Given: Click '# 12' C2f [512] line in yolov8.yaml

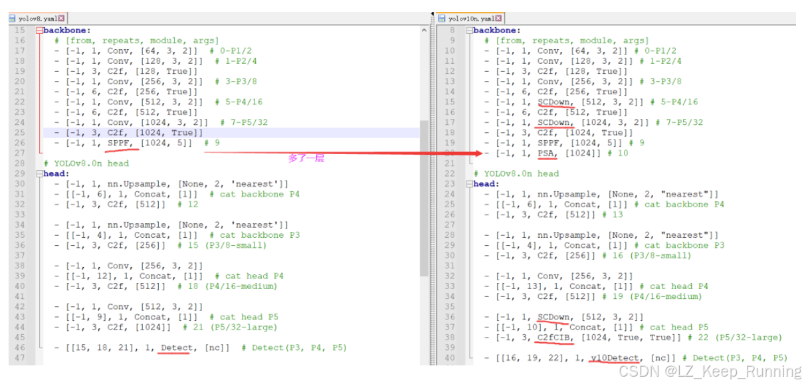Looking at the screenshot, I should tap(126, 204).
